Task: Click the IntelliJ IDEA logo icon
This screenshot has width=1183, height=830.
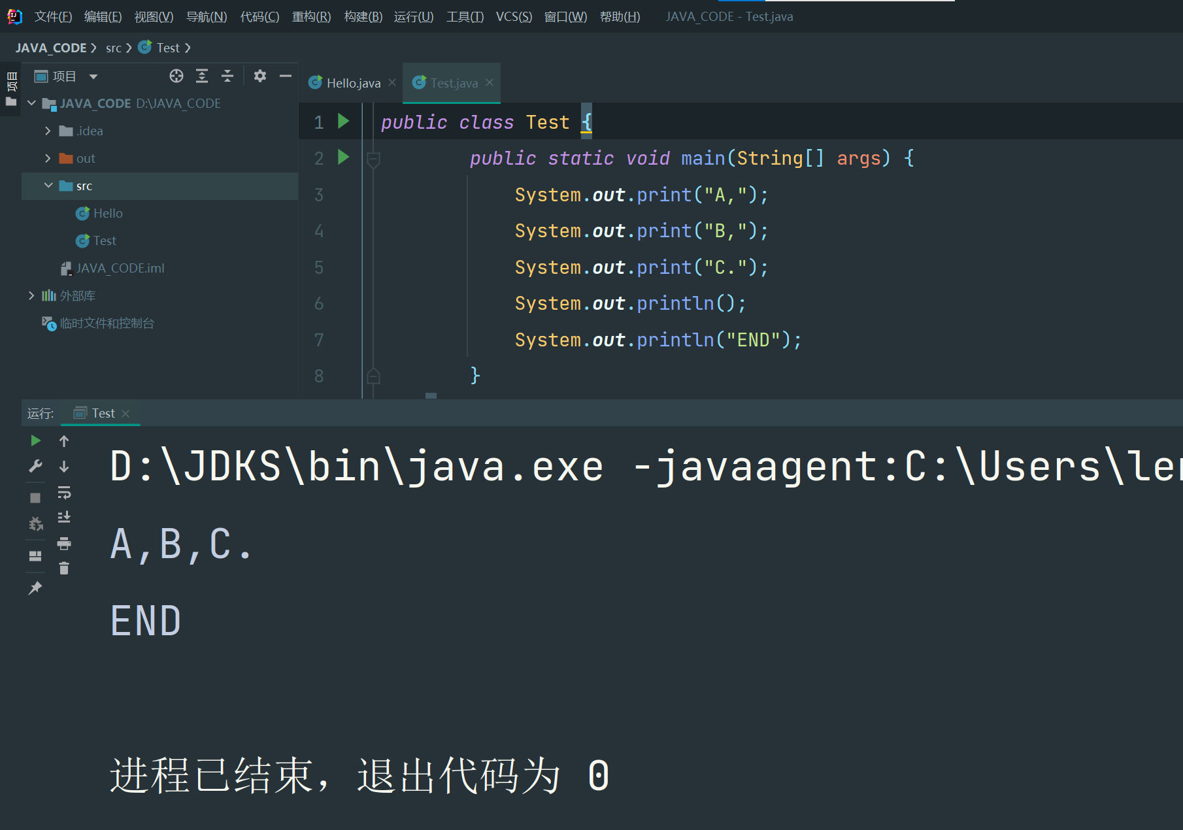Action: [x=14, y=16]
